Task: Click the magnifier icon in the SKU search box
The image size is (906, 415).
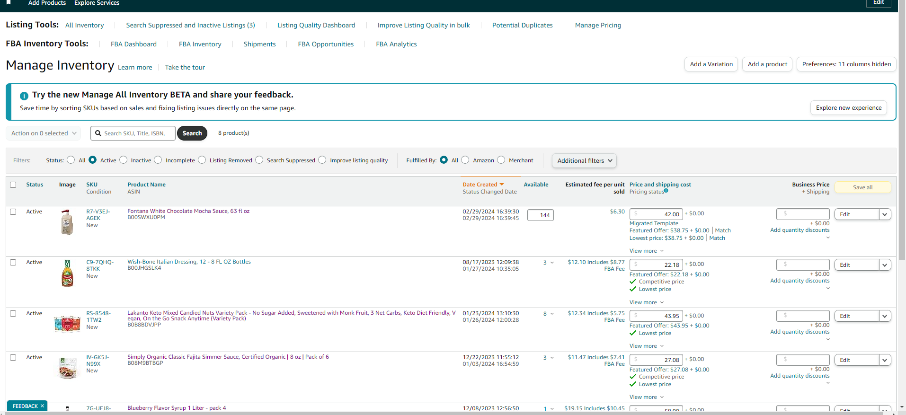Action: coord(98,133)
